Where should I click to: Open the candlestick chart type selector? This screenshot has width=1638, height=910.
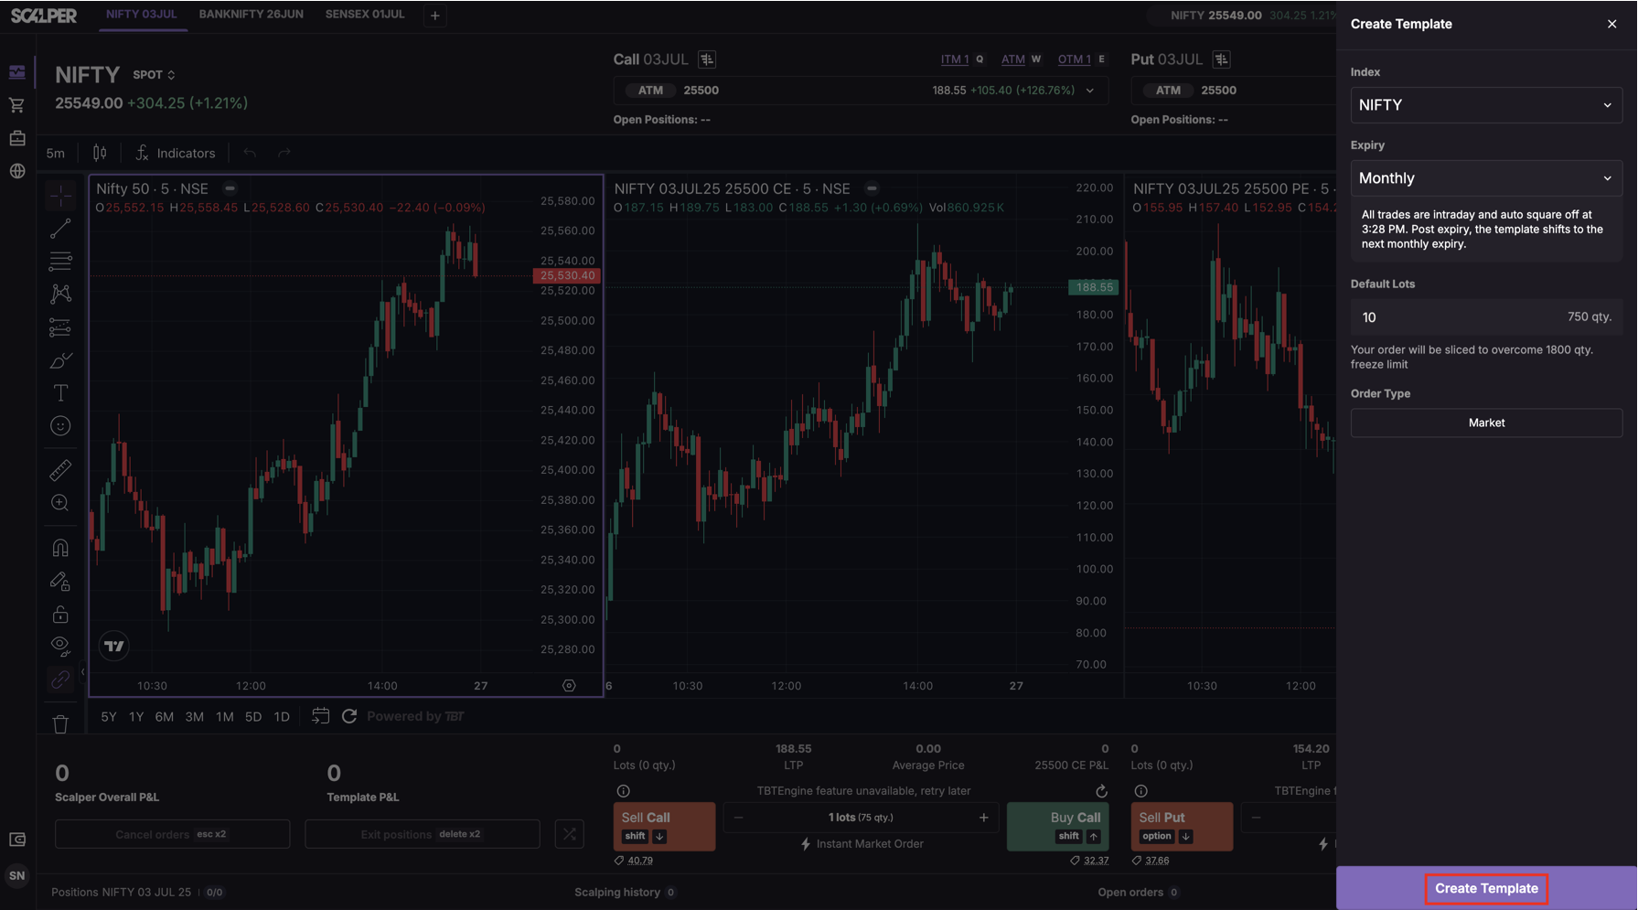tap(100, 153)
